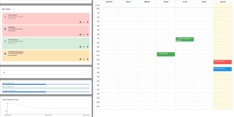Edit the Visit Grandma task

[x=84, y=22]
